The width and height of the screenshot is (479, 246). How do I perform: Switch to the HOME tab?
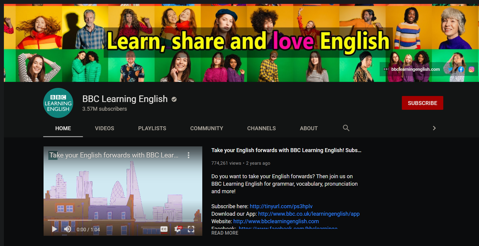pyautogui.click(x=63, y=128)
